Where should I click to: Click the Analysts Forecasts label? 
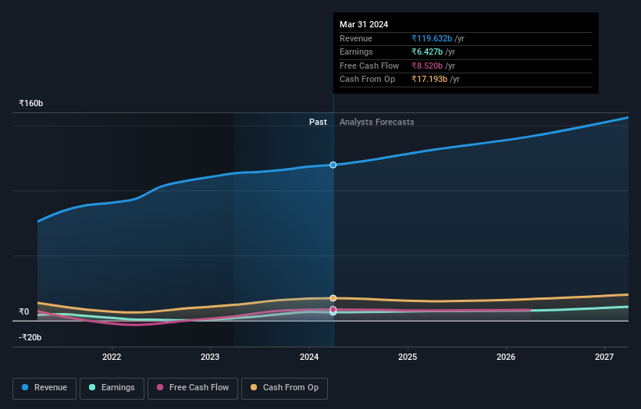click(x=377, y=123)
